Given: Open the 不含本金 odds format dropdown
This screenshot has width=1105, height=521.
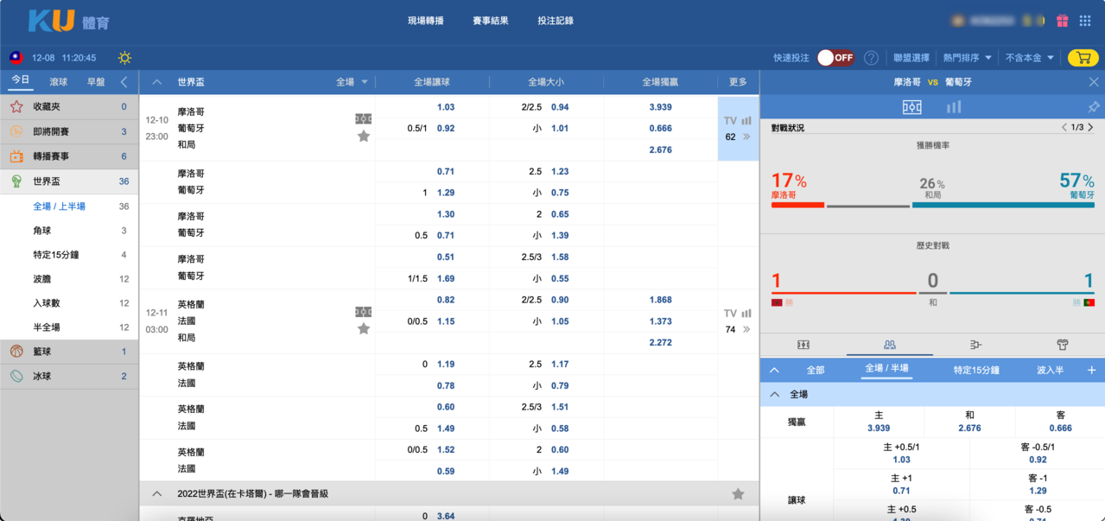Looking at the screenshot, I should [x=1030, y=58].
